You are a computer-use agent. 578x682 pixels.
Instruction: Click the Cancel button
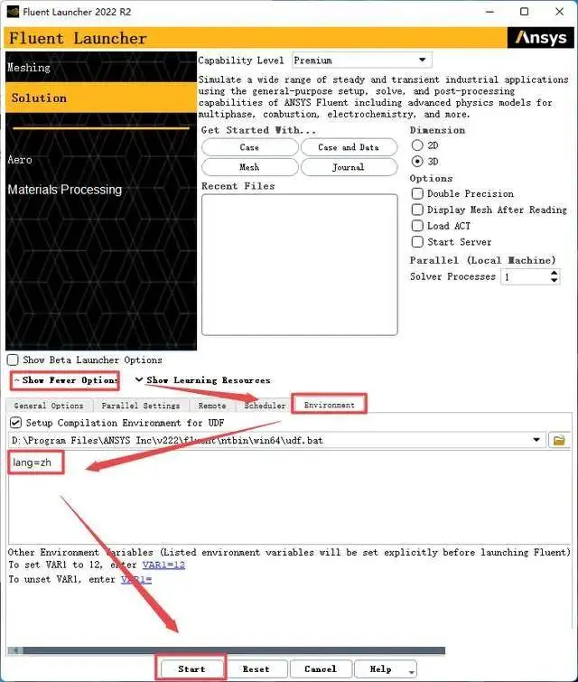[321, 669]
